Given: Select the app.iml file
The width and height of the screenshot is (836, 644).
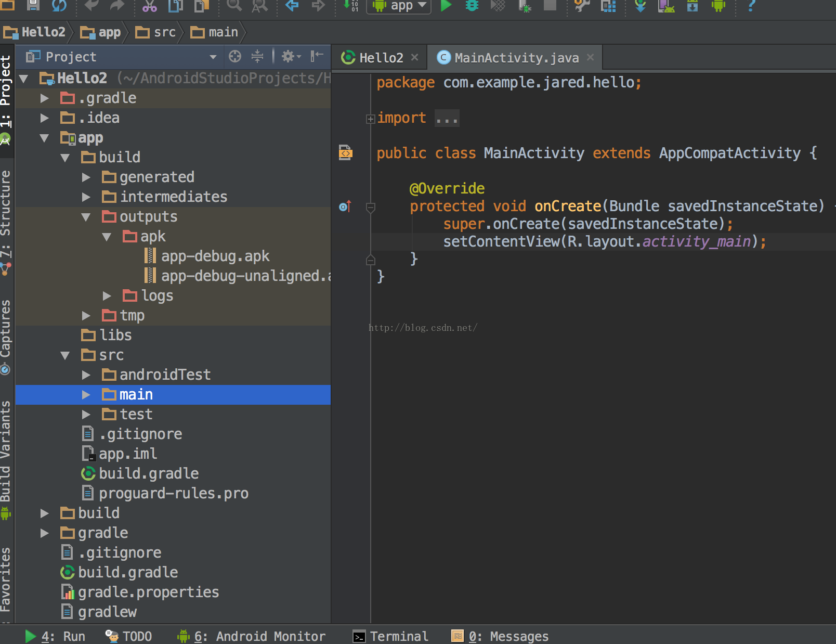Looking at the screenshot, I should (120, 454).
